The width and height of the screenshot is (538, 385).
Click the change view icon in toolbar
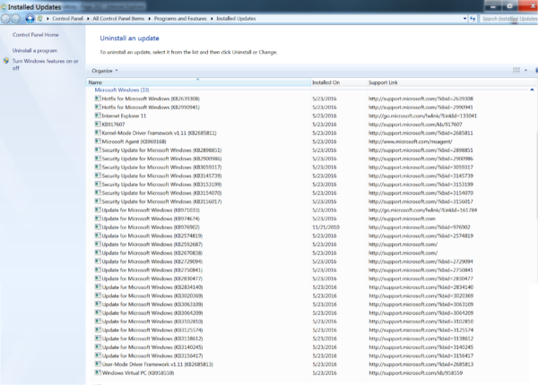516,70
